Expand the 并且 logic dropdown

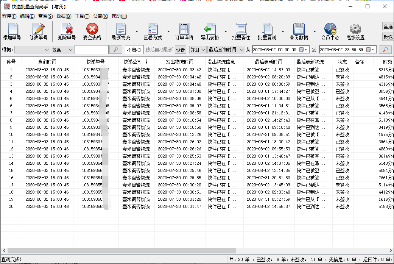(198, 50)
